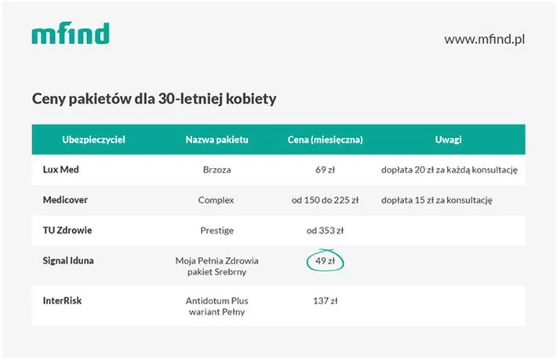Select Antidotum Plus wariant Pełny
Image resolution: width=557 pixels, height=360 pixels.
tap(217, 306)
